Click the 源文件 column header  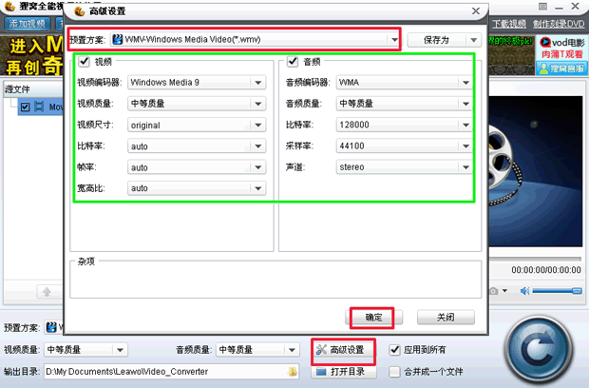33,89
